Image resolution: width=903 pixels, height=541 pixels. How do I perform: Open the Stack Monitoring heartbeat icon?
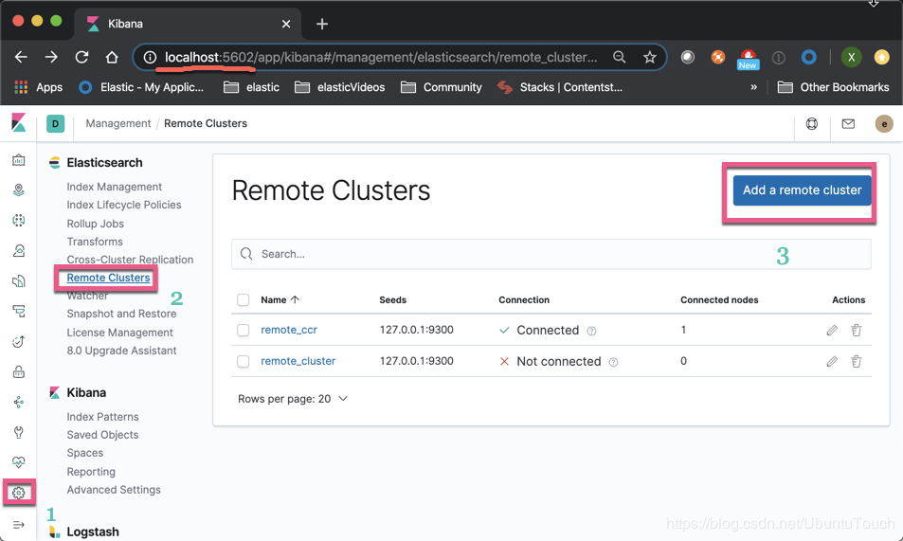pyautogui.click(x=18, y=462)
